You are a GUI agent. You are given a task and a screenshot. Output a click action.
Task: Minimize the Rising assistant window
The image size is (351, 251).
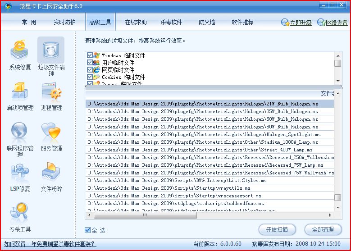pos(324,5)
